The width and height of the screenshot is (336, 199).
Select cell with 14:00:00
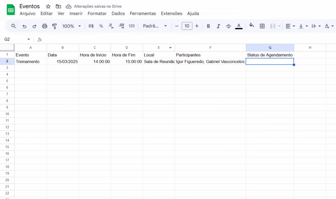coord(95,62)
